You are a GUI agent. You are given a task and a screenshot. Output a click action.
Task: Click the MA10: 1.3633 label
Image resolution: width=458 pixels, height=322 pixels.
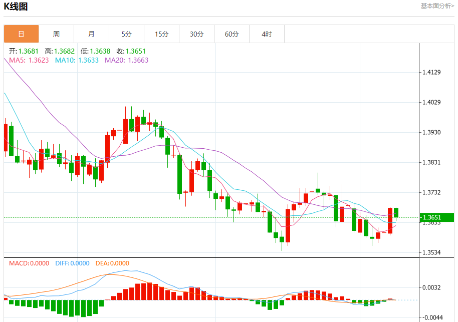[77, 60]
